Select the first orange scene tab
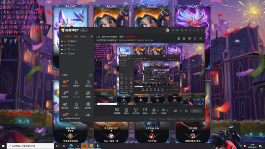Viewport: 265px width, 149px height. (x=68, y=36)
